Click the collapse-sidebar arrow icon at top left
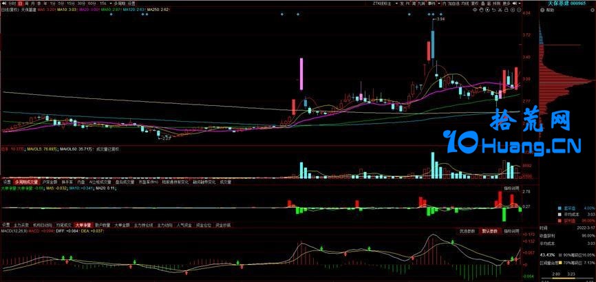 [x=4, y=3]
